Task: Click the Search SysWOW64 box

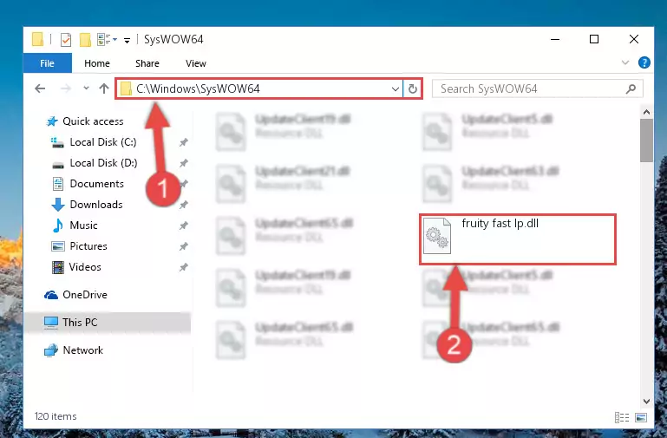Action: pyautogui.click(x=537, y=88)
